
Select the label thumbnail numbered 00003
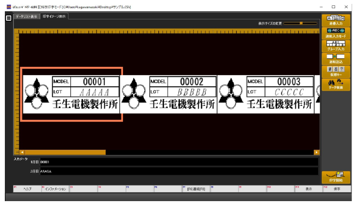[x=265, y=94]
